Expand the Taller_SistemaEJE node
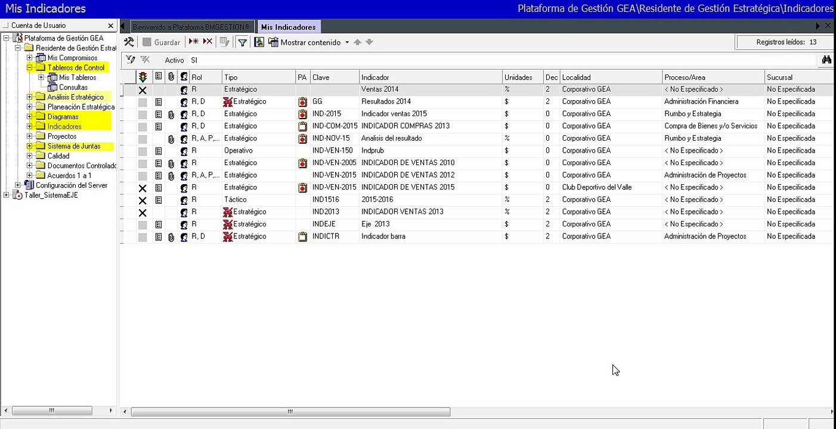836x429 pixels. 7,195
